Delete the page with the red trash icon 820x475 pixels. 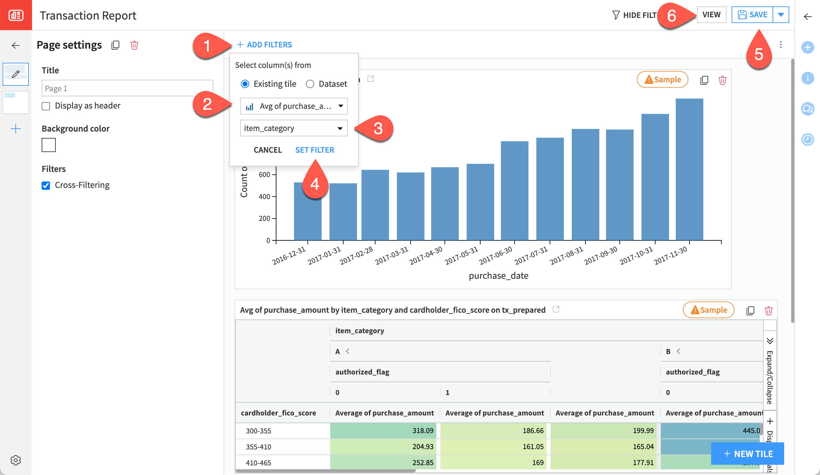134,45
